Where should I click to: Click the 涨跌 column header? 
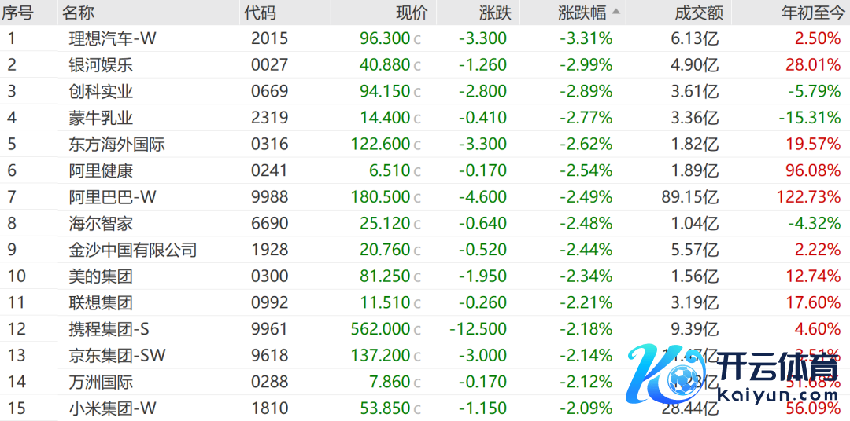pos(495,12)
